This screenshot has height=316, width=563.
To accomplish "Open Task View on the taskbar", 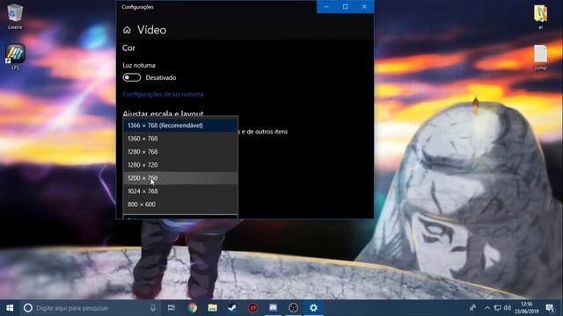I will pyautogui.click(x=172, y=308).
